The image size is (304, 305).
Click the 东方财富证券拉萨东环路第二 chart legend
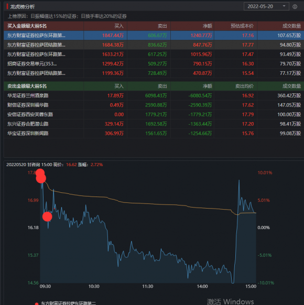pyautogui.click(x=66, y=303)
